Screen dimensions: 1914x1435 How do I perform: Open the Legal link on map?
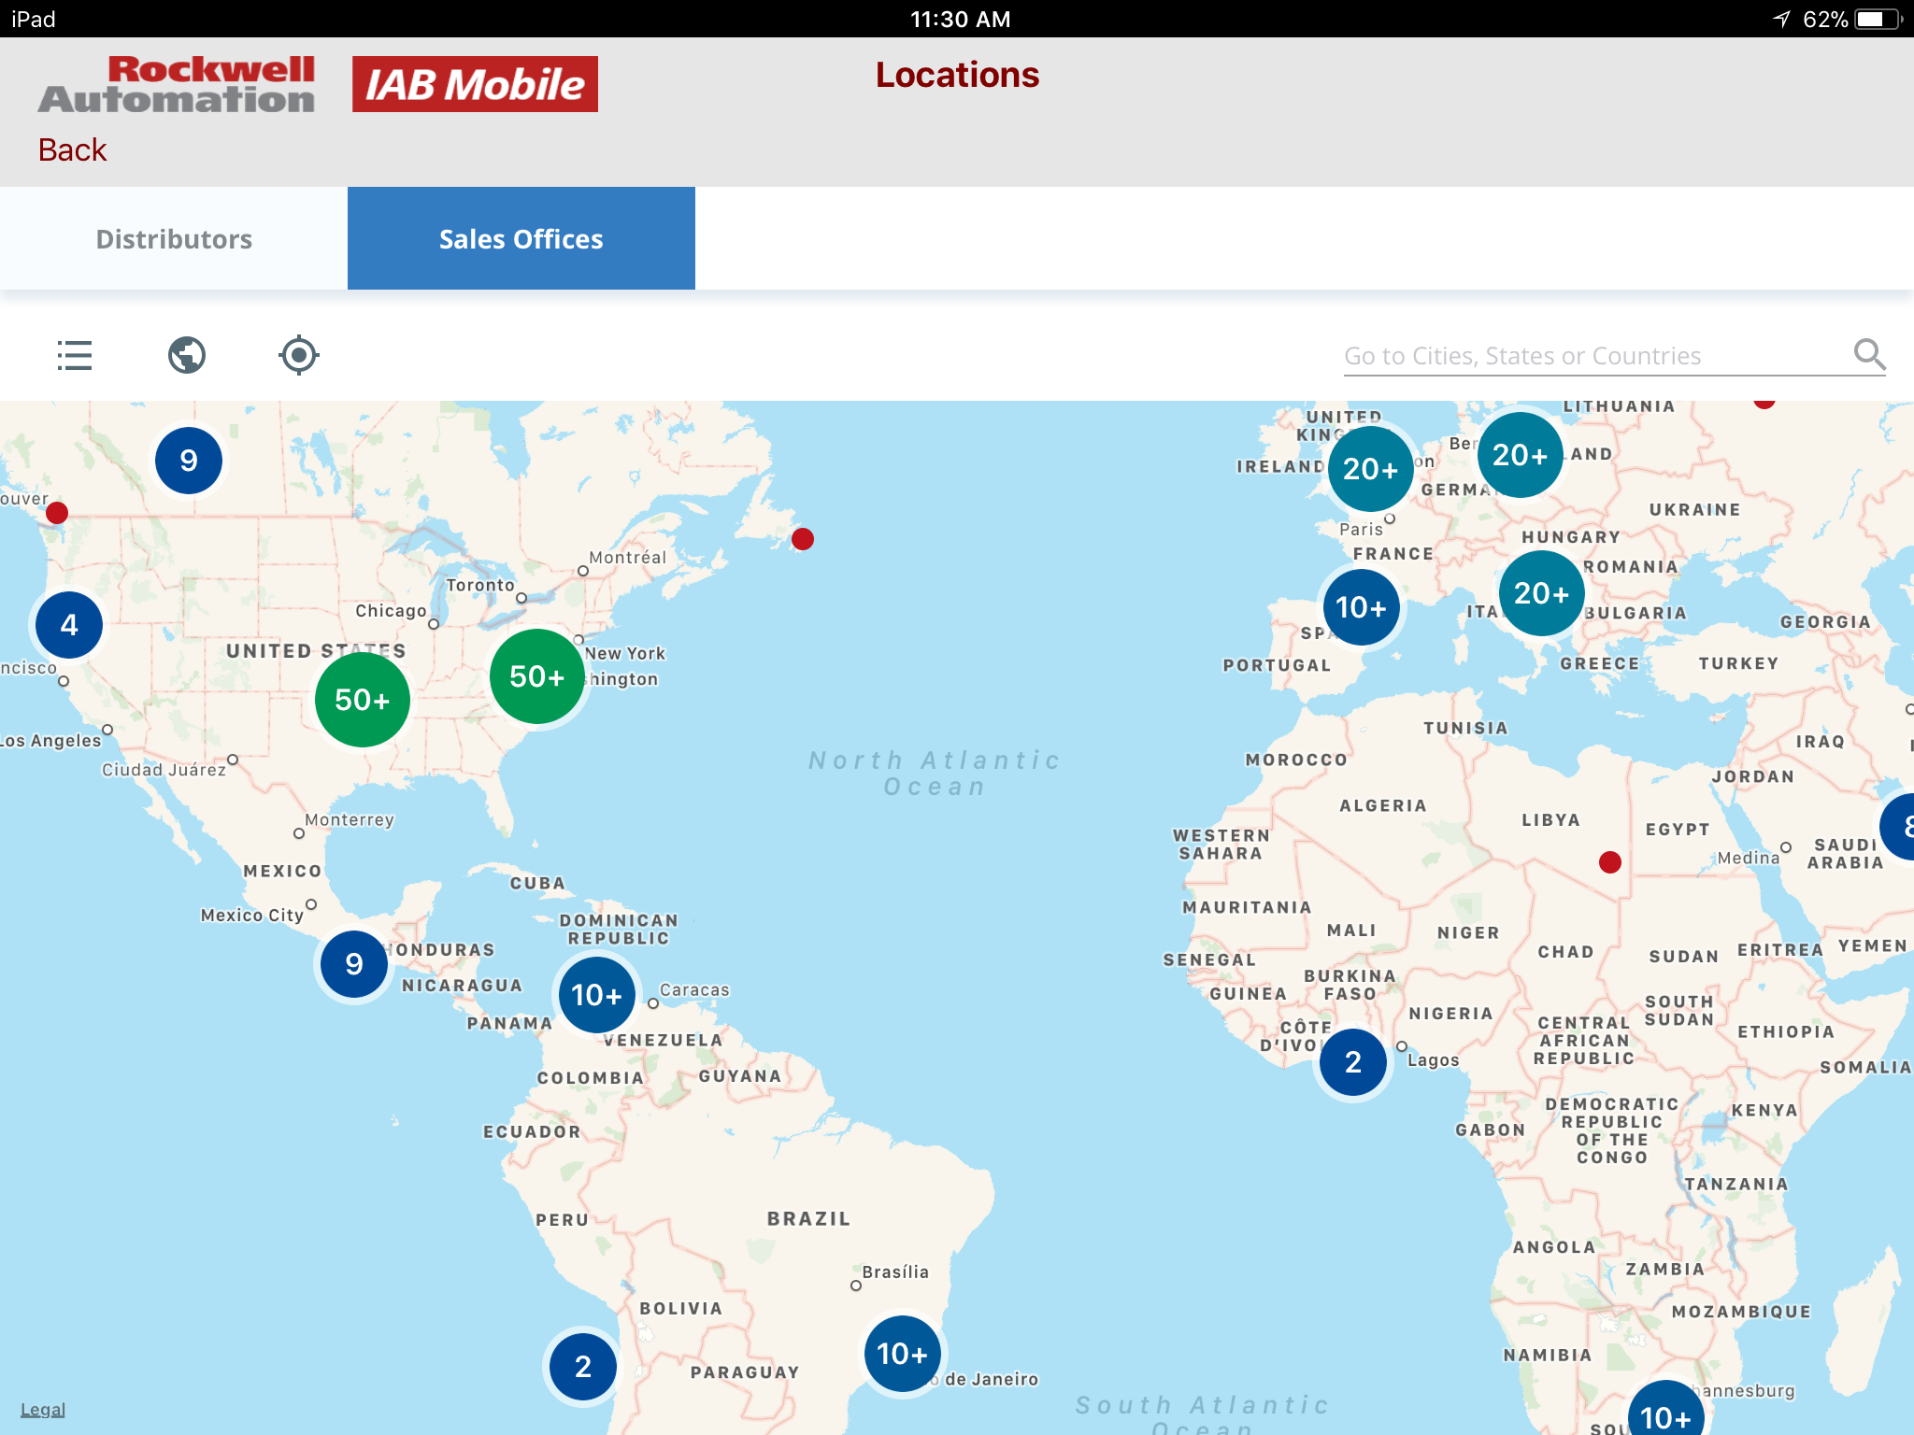coord(43,1410)
